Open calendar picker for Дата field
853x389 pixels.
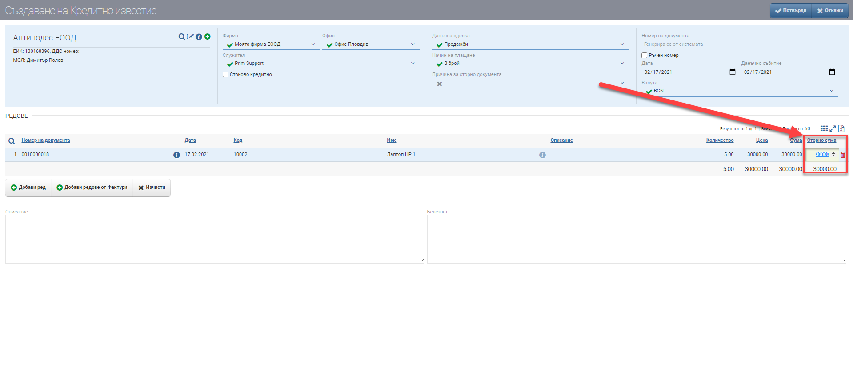pyautogui.click(x=733, y=72)
